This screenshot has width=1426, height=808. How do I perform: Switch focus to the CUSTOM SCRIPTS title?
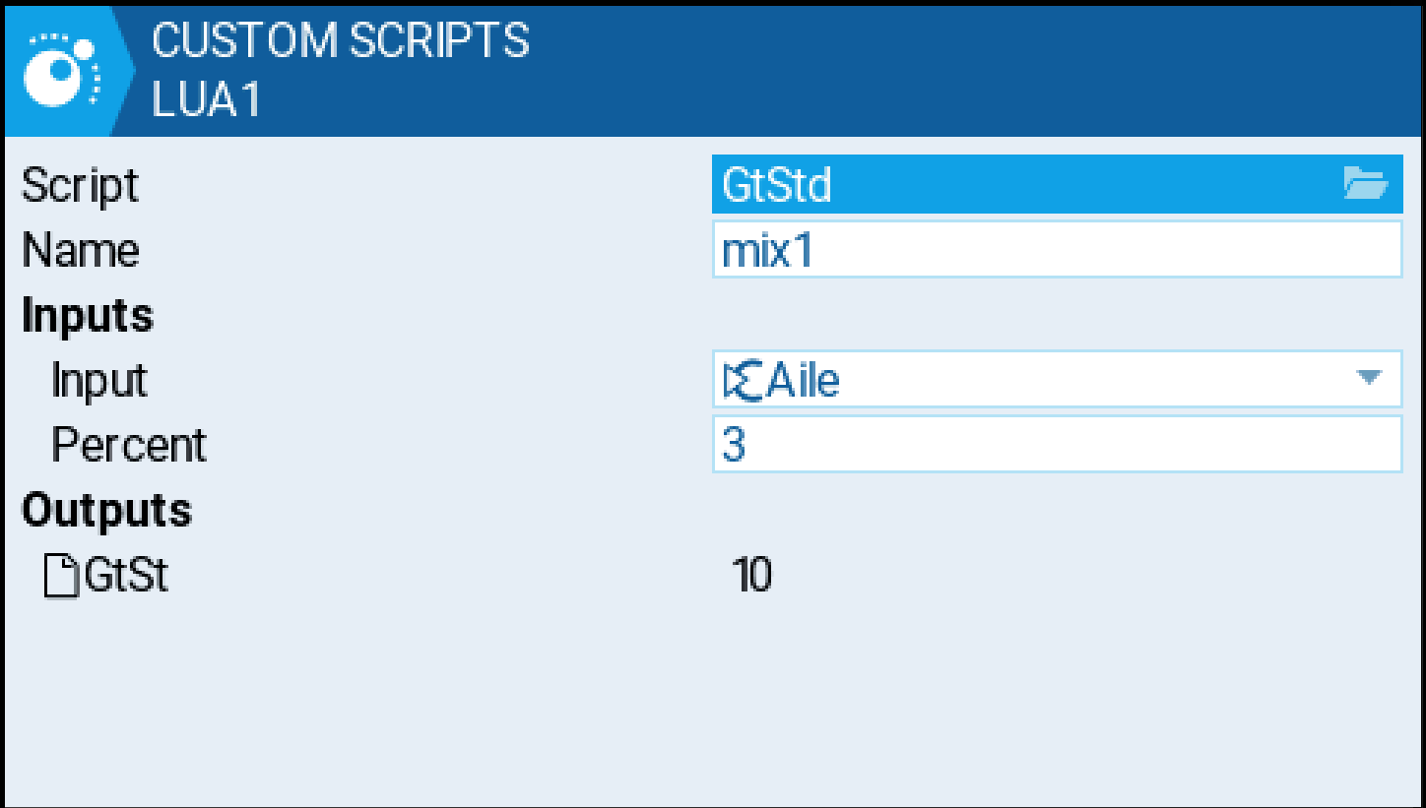(x=340, y=39)
